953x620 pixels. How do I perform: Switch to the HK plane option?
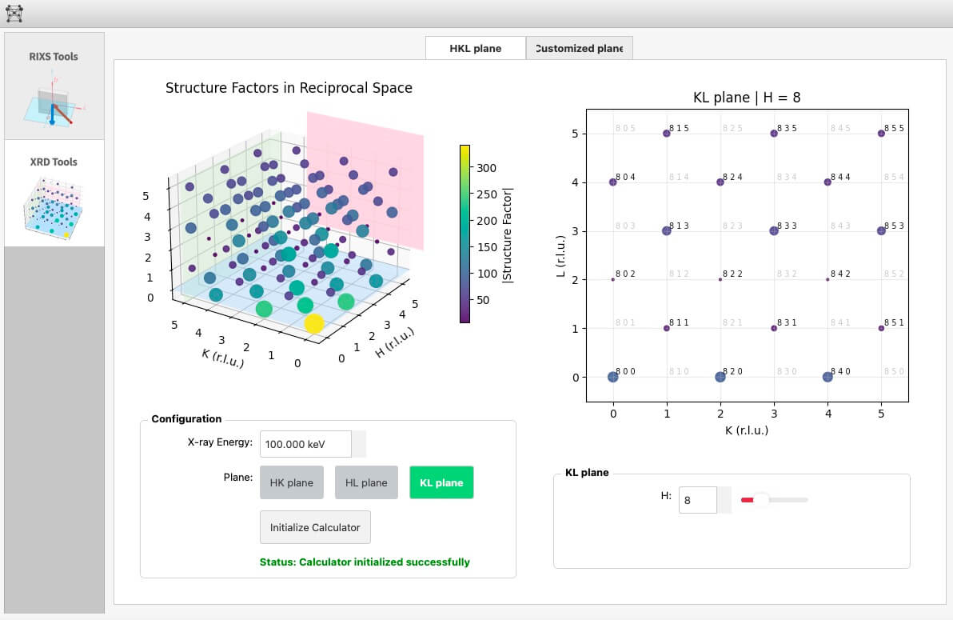[291, 482]
